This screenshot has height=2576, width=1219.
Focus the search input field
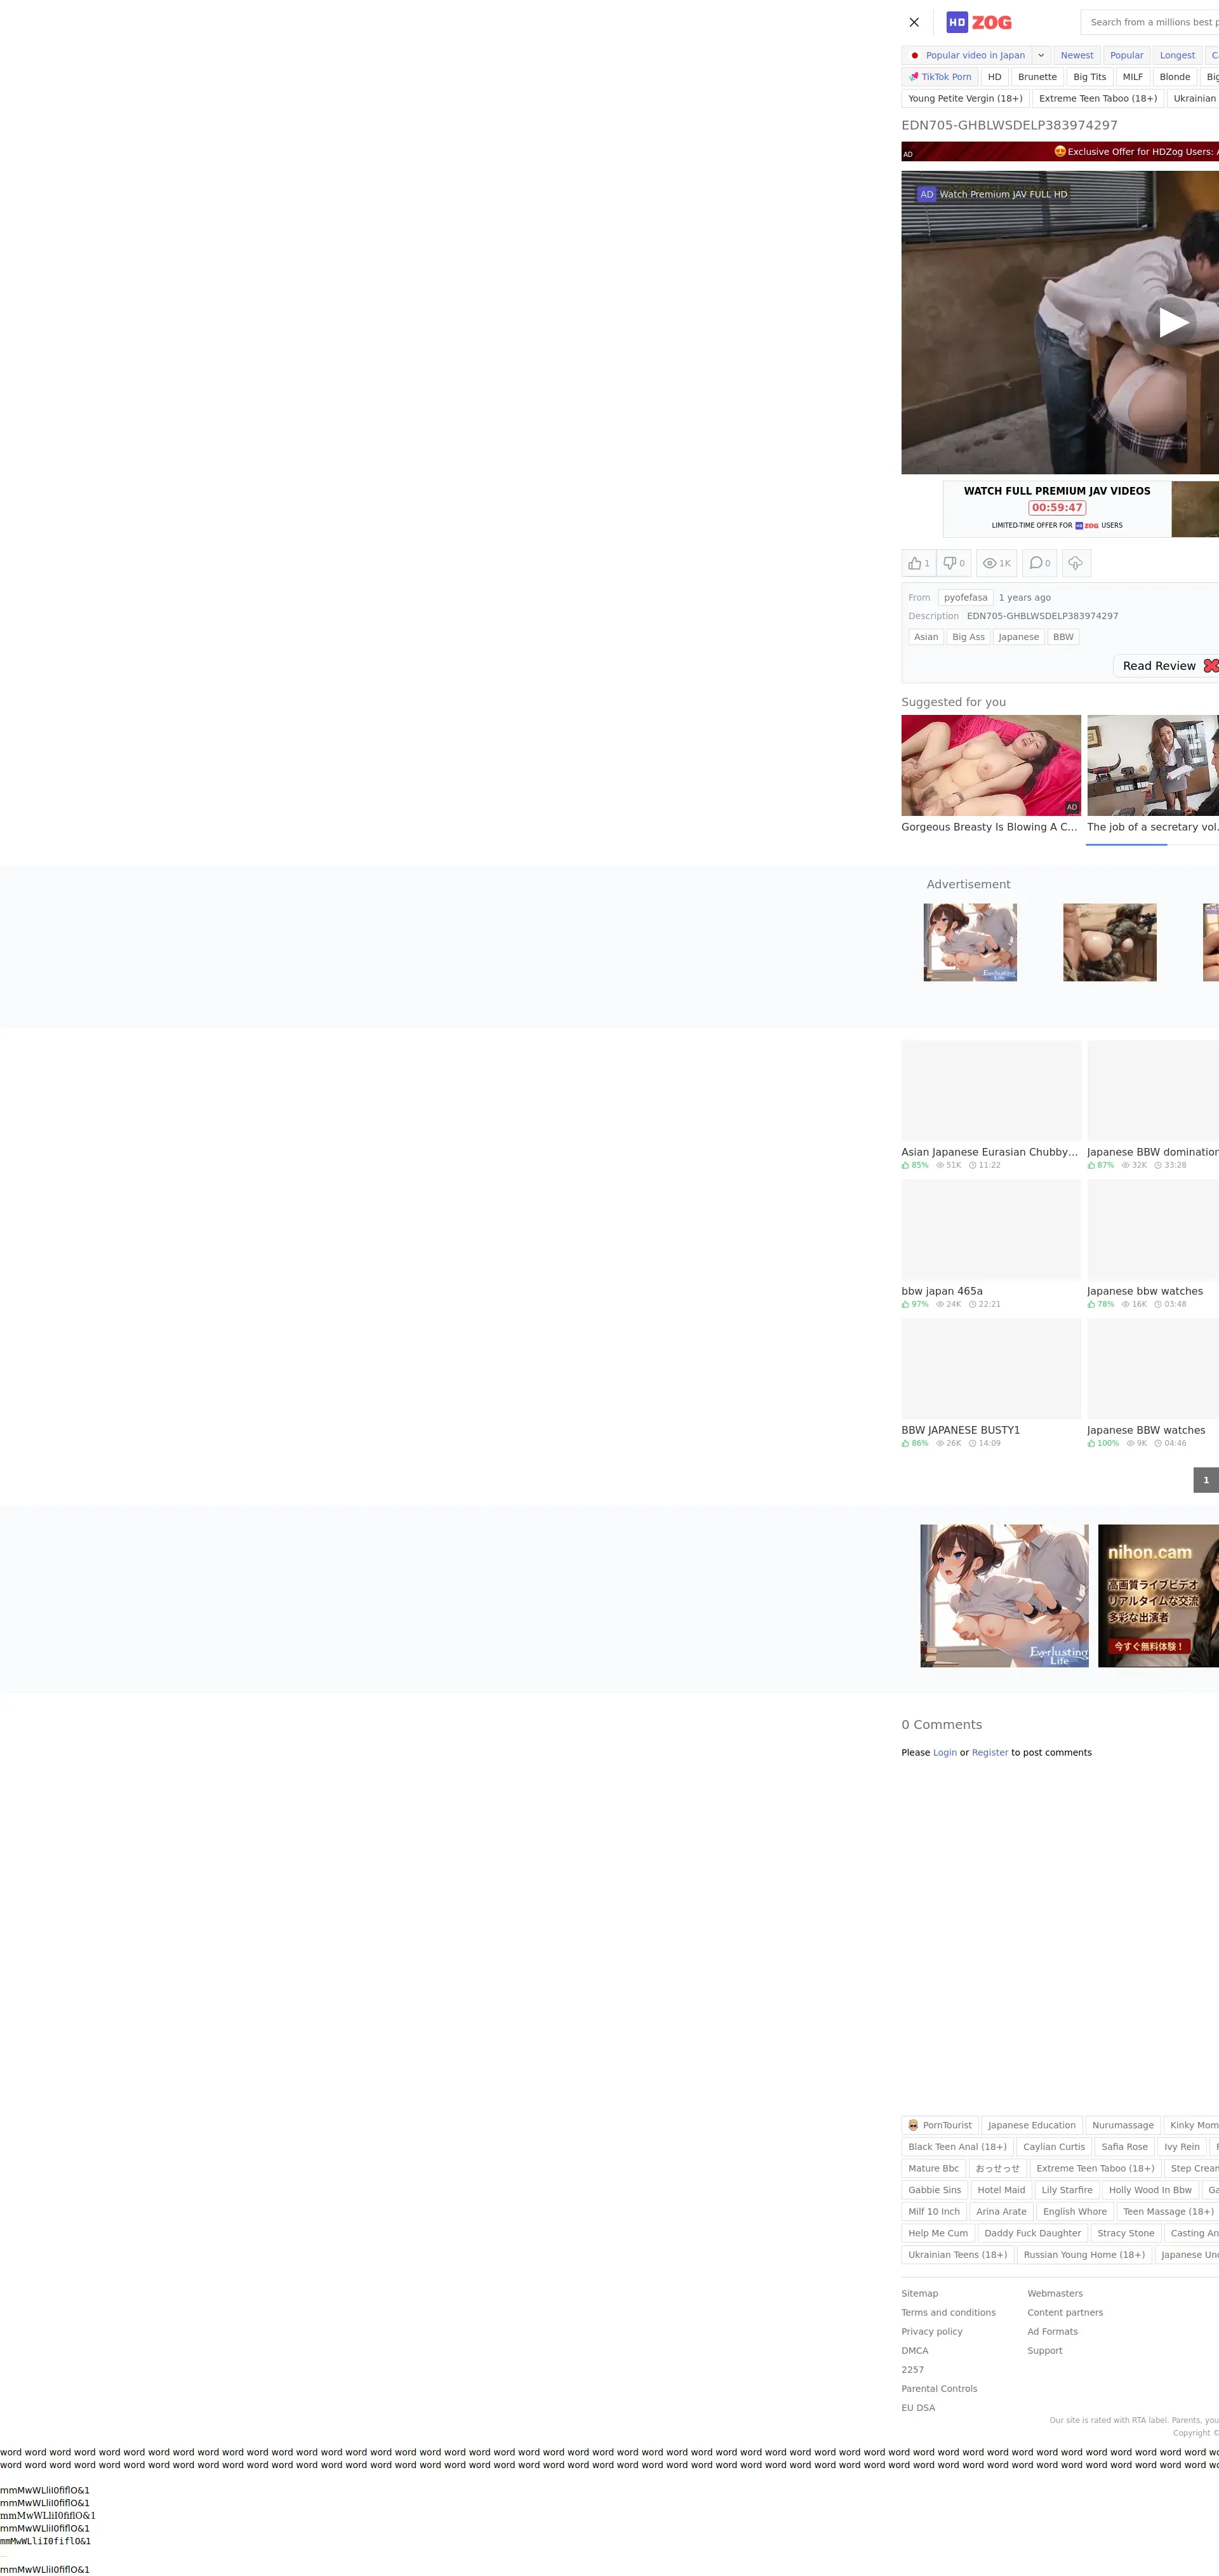[1150, 22]
